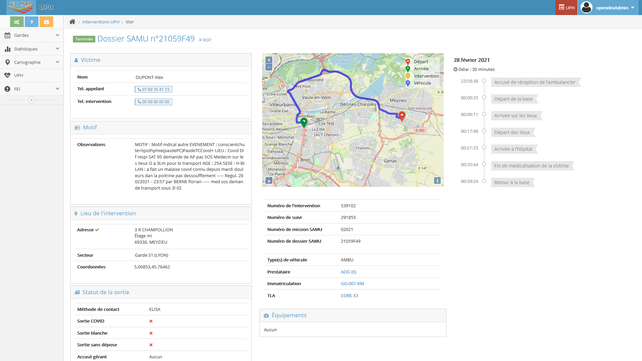Expand the Statistiques sidebar section

(32, 49)
